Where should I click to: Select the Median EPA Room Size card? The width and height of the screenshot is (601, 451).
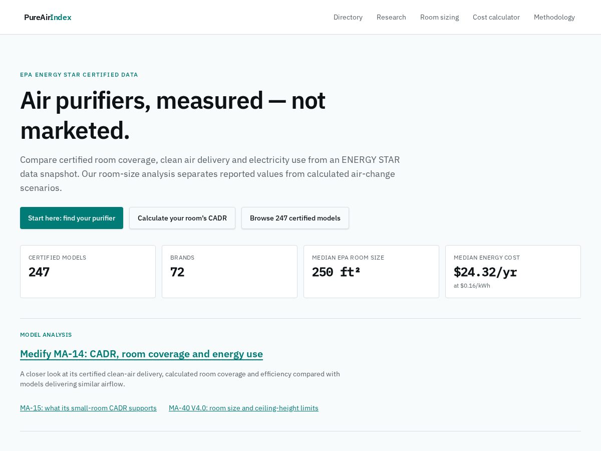pyautogui.click(x=371, y=272)
